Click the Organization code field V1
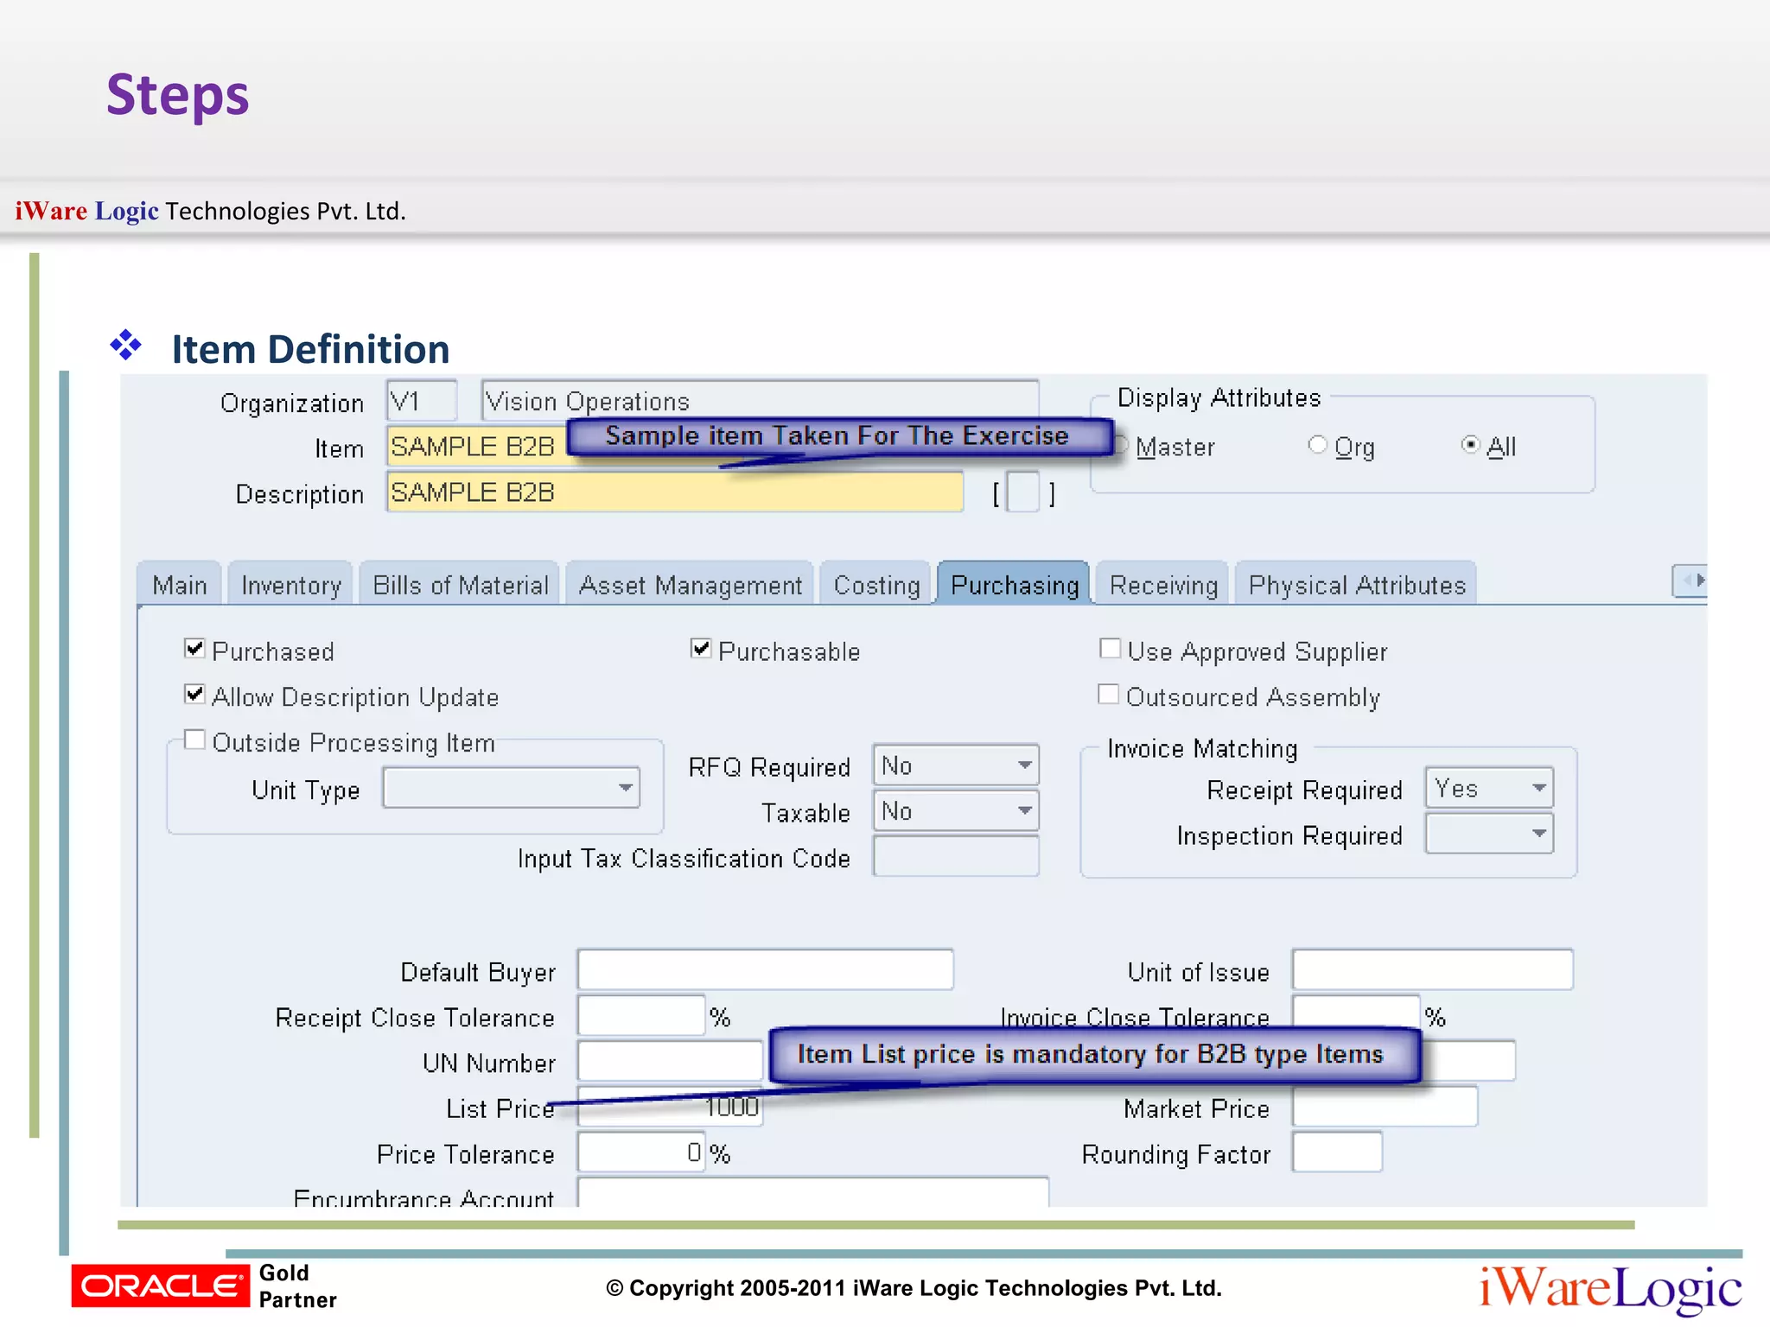Screen dimensions: 1770x1327 tap(422, 401)
